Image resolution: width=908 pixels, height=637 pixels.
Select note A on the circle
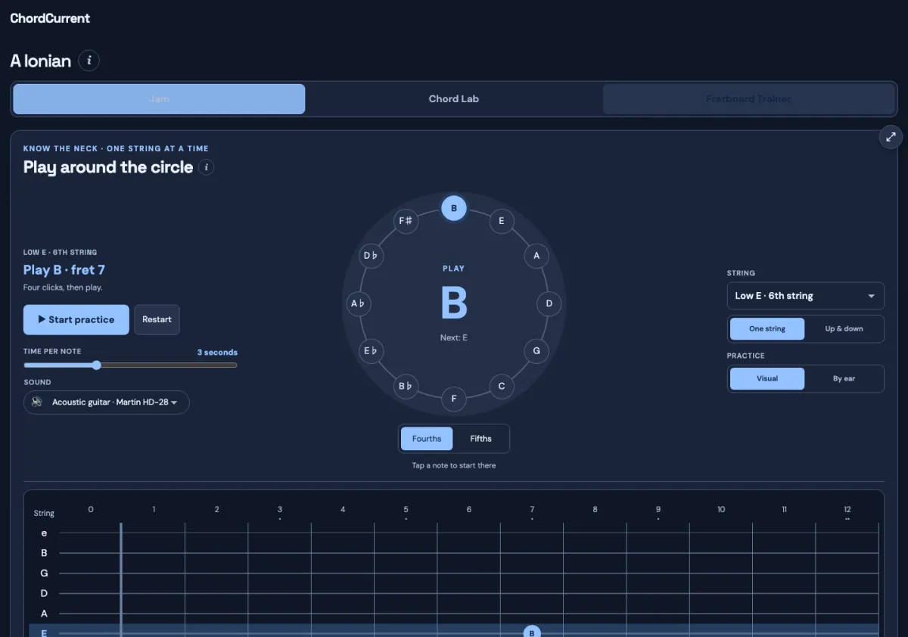click(536, 256)
